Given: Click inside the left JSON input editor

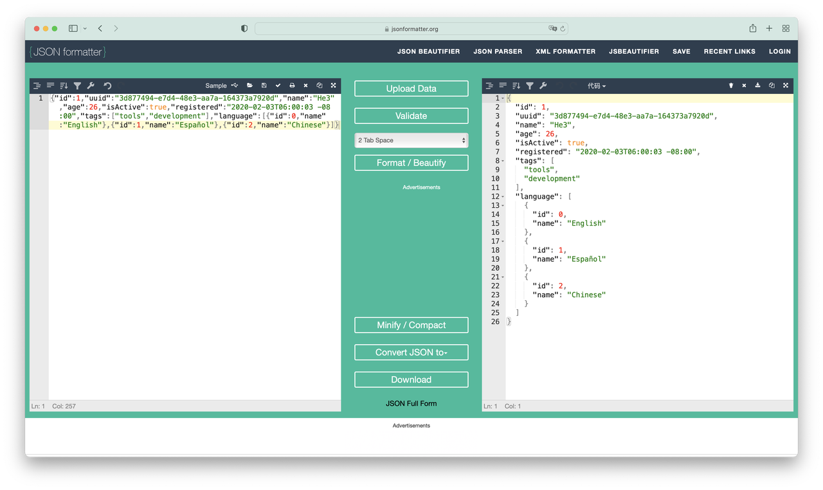Looking at the screenshot, I should pyautogui.click(x=195, y=246).
